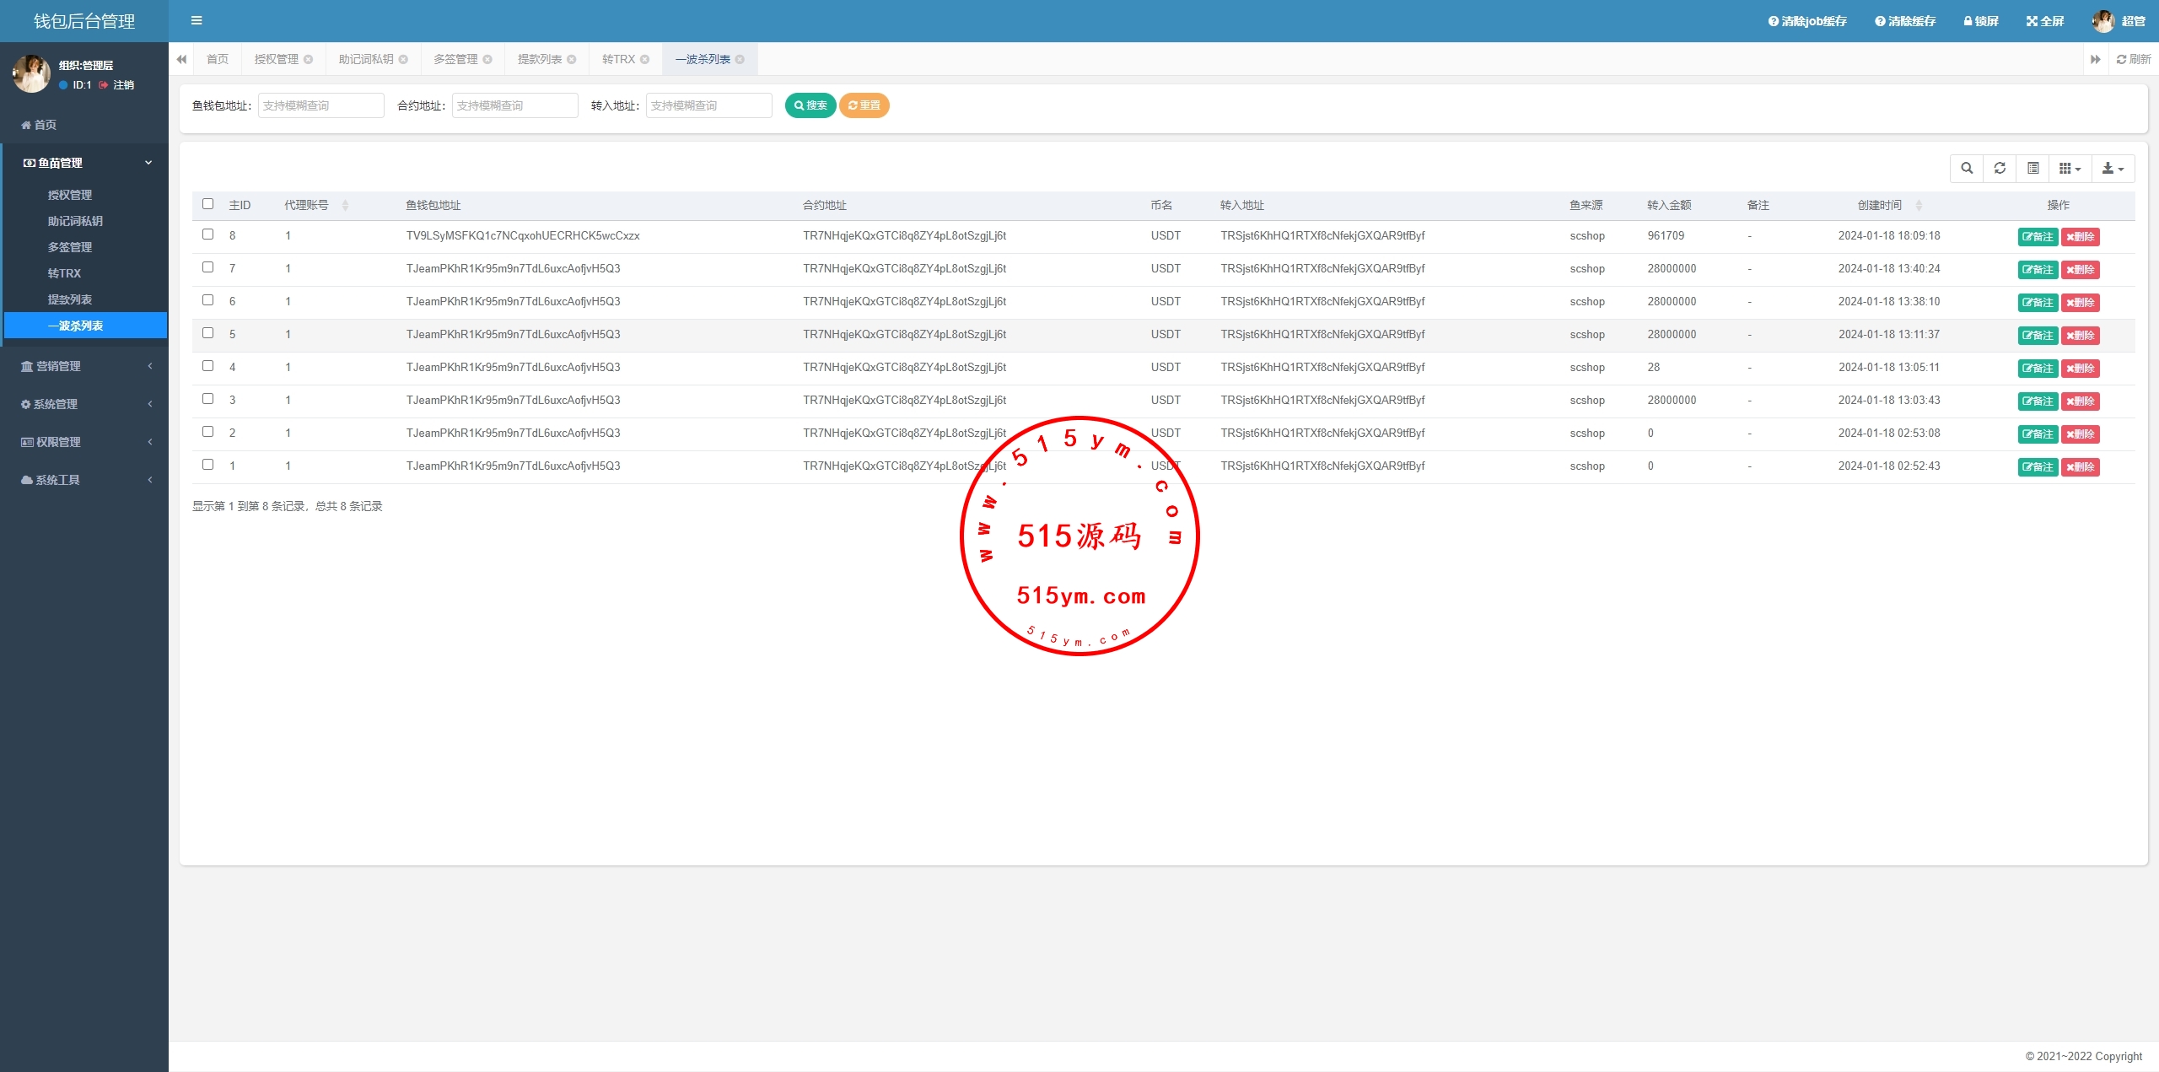
Task: Check the checkbox for row ID 8
Action: point(208,234)
